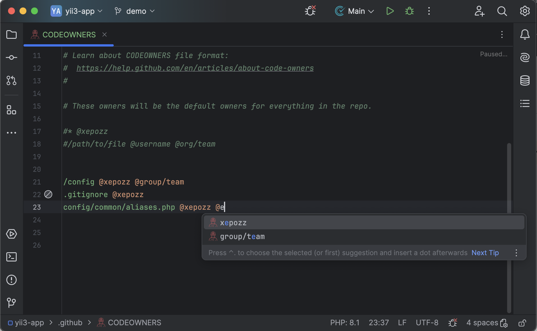
Task: Show more tool windows ellipsis
Action: (x=11, y=133)
